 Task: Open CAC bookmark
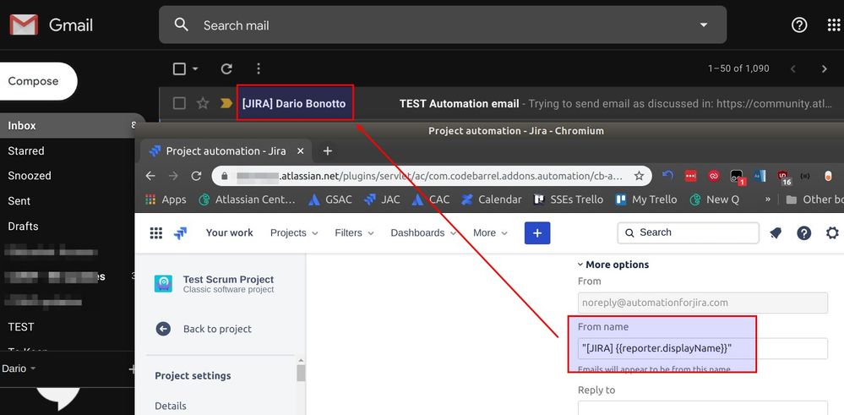tap(431, 199)
